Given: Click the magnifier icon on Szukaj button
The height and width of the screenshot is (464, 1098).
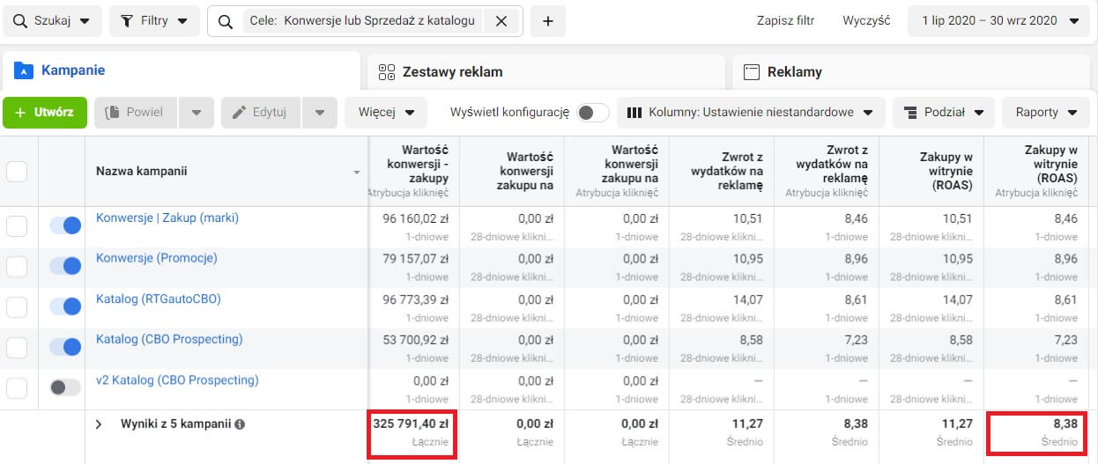Looking at the screenshot, I should 19,20.
